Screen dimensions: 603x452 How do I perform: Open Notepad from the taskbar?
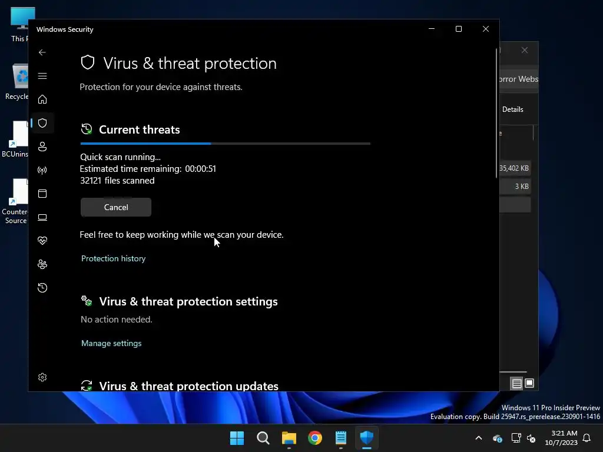(x=341, y=438)
